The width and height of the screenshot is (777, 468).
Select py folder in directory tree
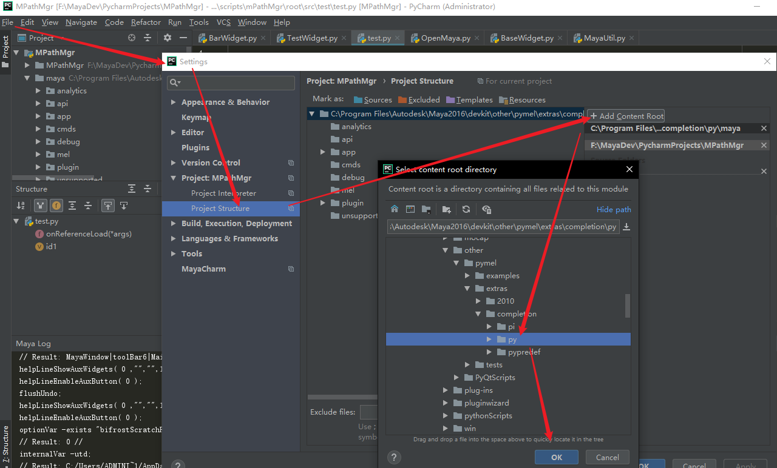(x=508, y=339)
